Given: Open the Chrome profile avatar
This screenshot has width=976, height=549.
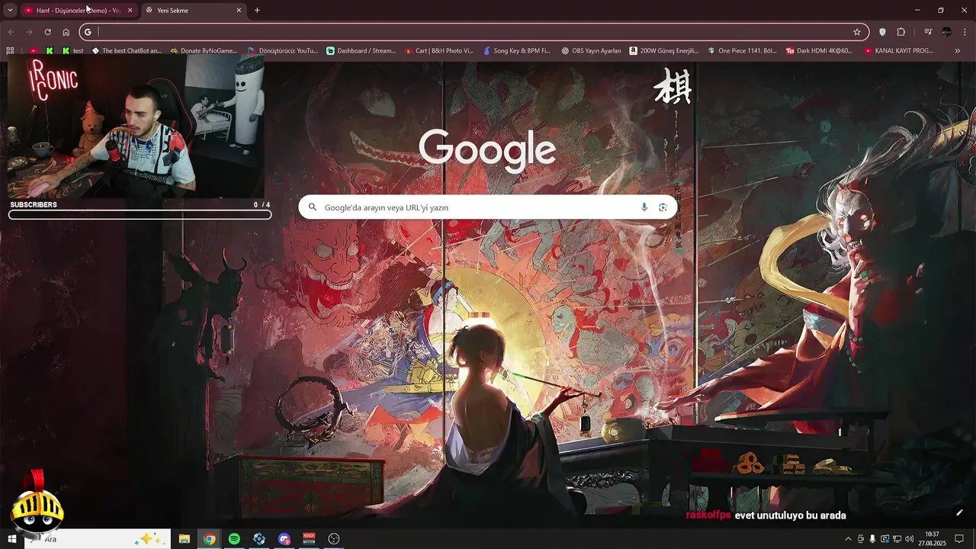Looking at the screenshot, I should point(946,32).
